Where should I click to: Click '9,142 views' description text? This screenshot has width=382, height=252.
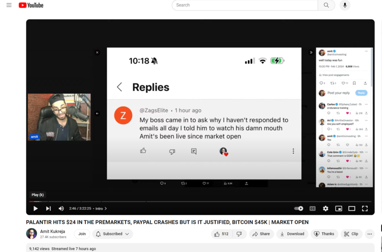[39, 249]
